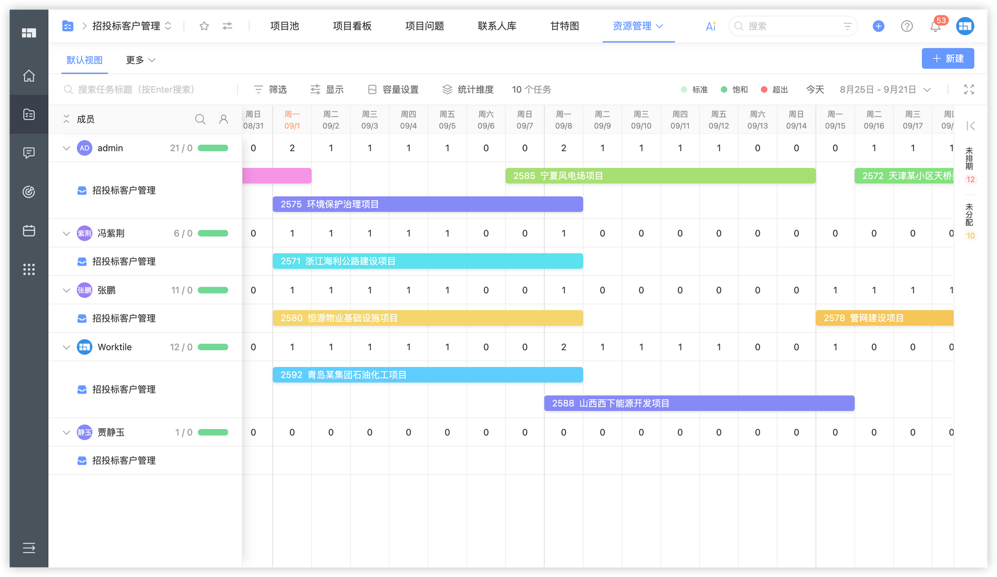Jump to today using the 今天 button
The height and width of the screenshot is (577, 997).
coord(815,90)
